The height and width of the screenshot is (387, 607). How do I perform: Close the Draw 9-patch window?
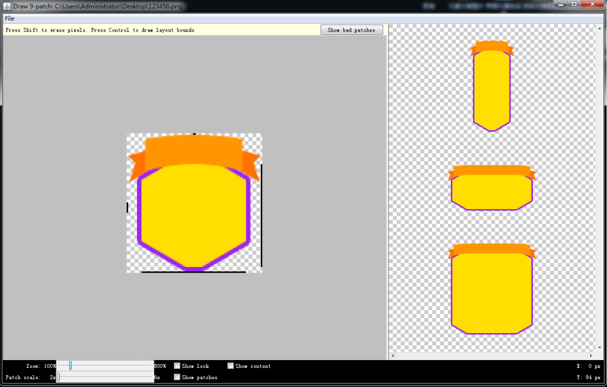pos(593,4)
